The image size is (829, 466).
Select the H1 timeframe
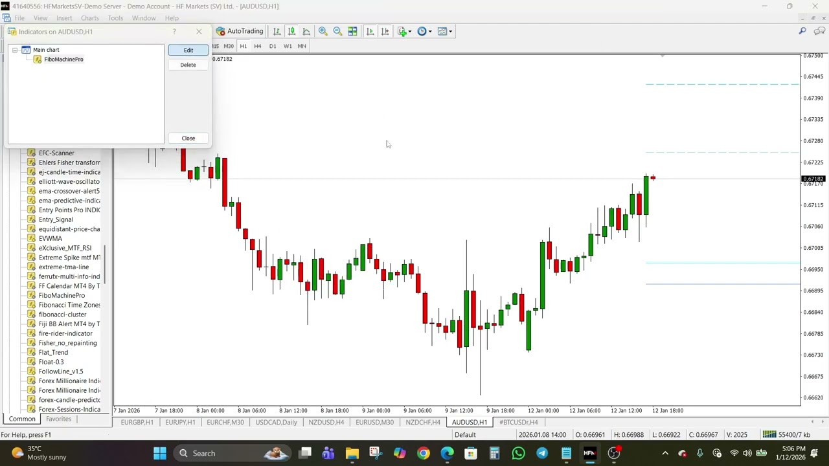244,46
